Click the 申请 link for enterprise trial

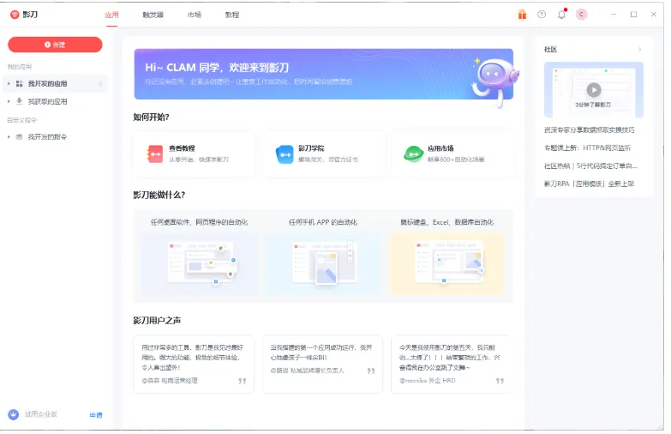pos(96,415)
